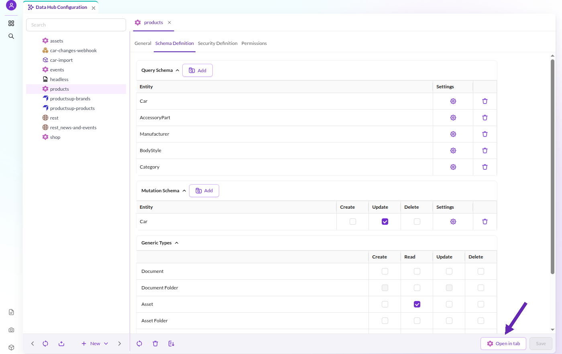Click the scrollbar down arrow
The image size is (562, 354).
coord(552,330)
